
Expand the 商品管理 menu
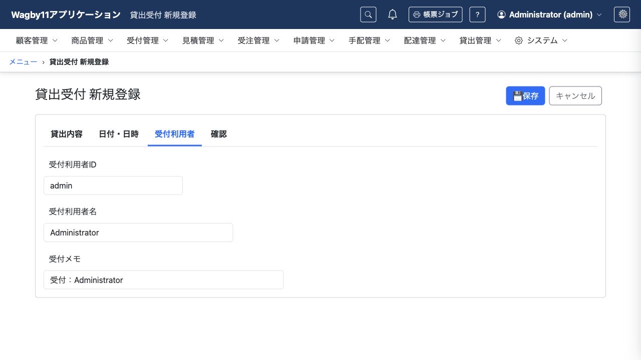92,40
